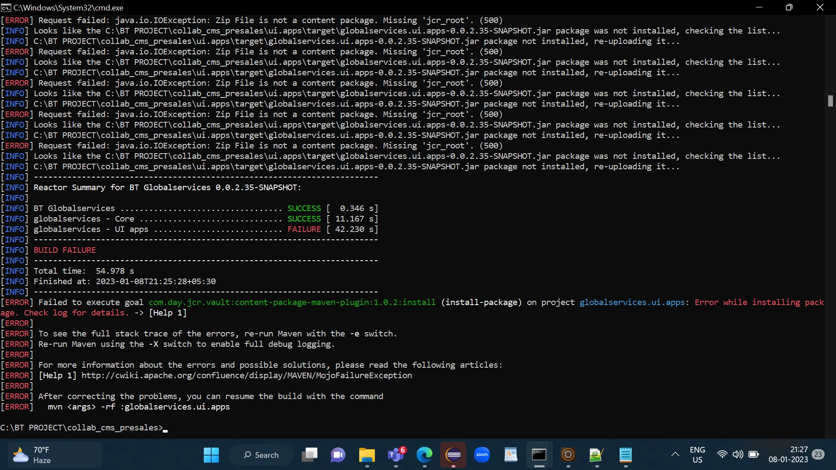This screenshot has height=470, width=836.
Task: Open the clock and date panel
Action: coord(788,455)
